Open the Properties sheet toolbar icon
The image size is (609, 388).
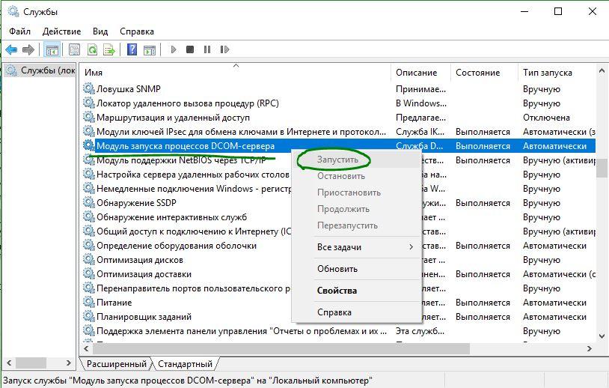[x=74, y=49]
